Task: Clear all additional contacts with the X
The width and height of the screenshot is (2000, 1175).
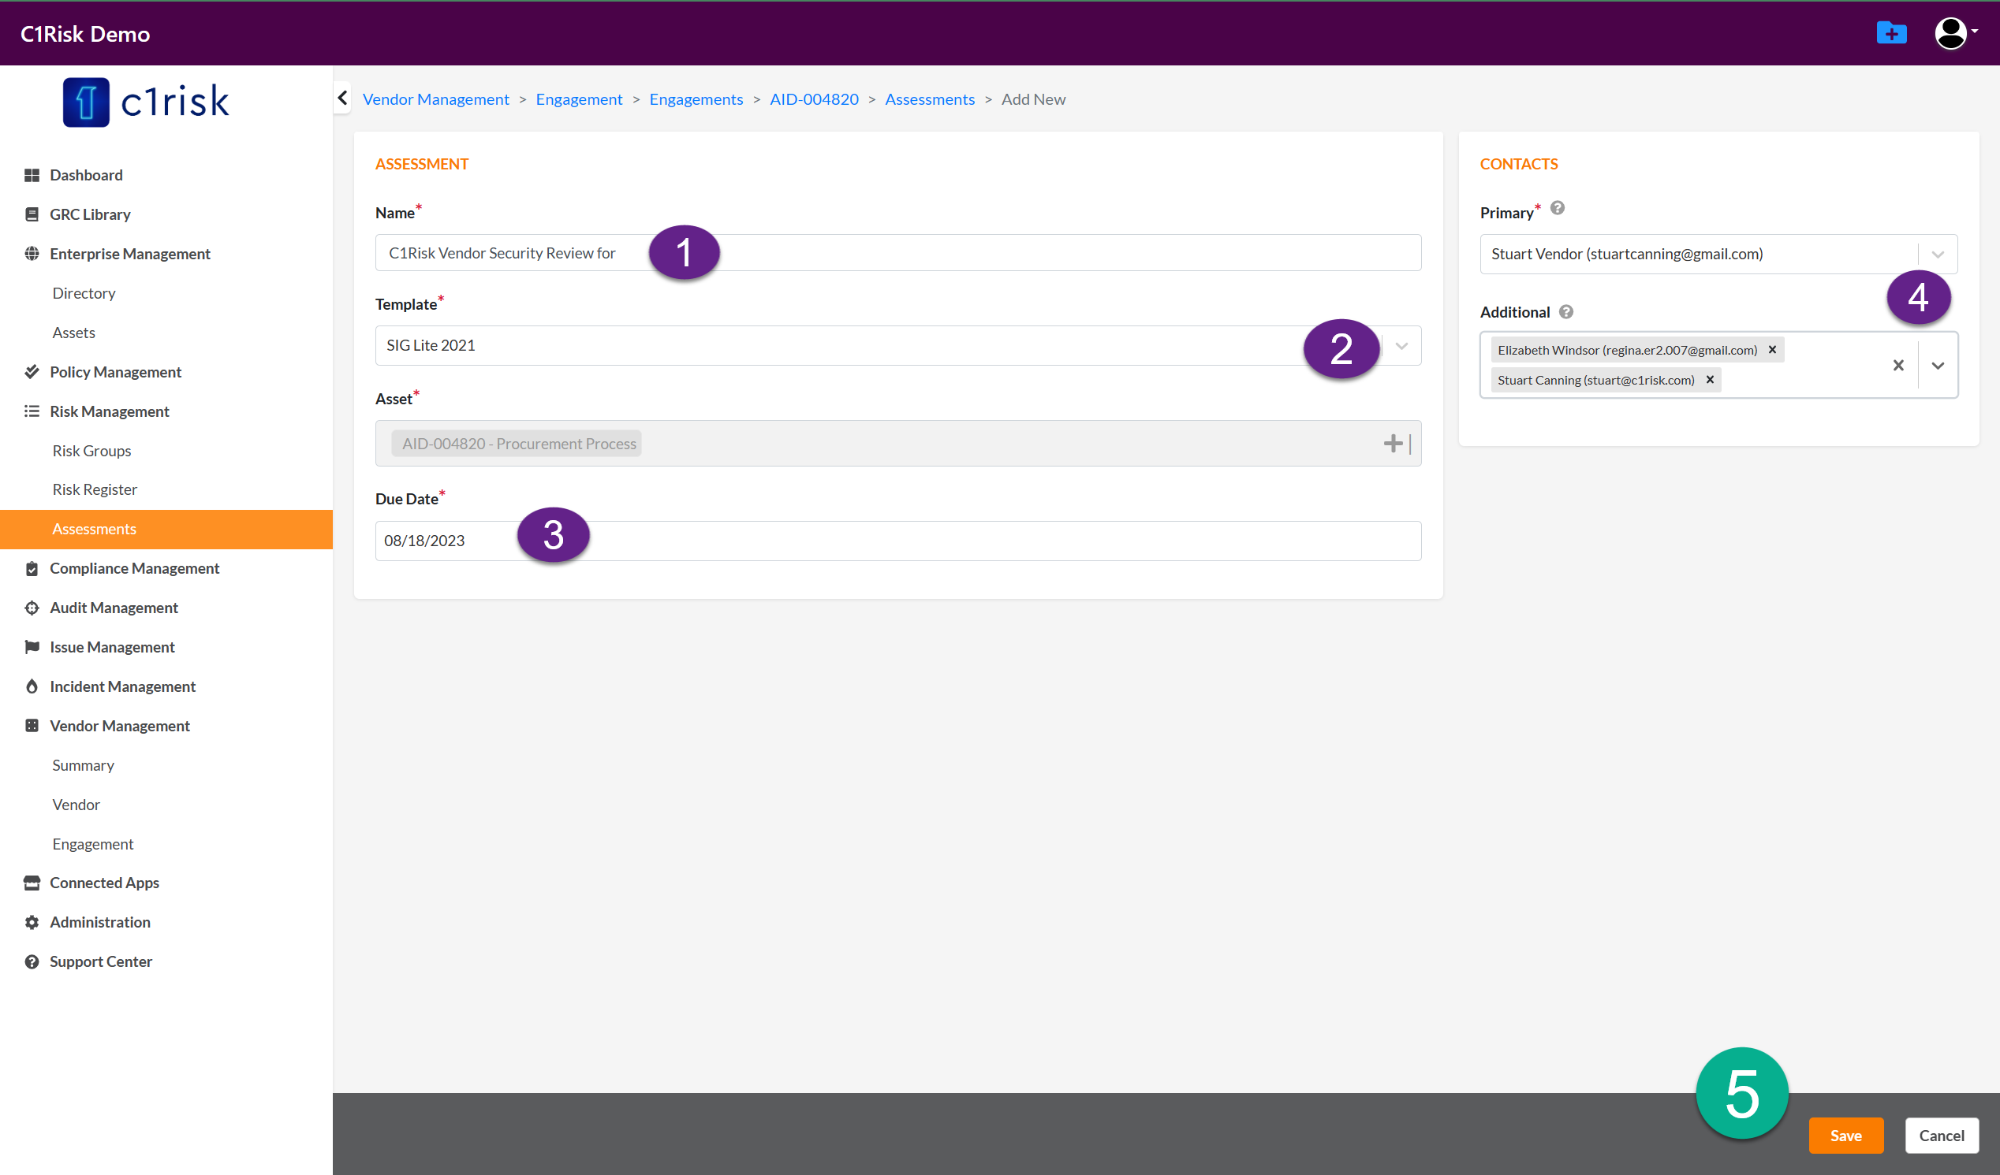Action: [1898, 366]
